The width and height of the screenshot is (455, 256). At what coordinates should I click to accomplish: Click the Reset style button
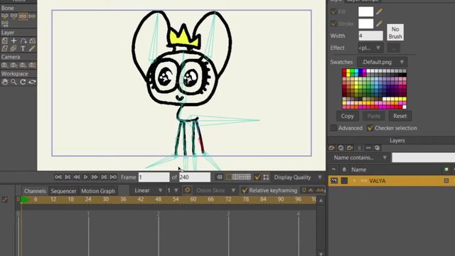coord(400,116)
